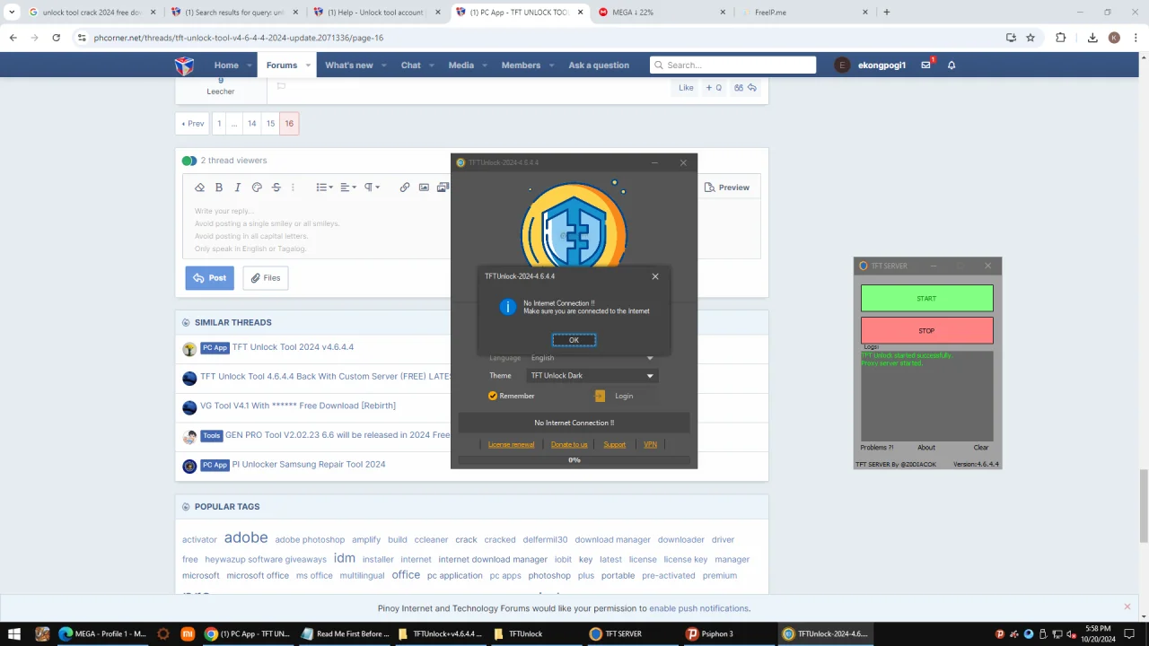Open the Media navigation item
The height and width of the screenshot is (646, 1149).
click(x=461, y=65)
